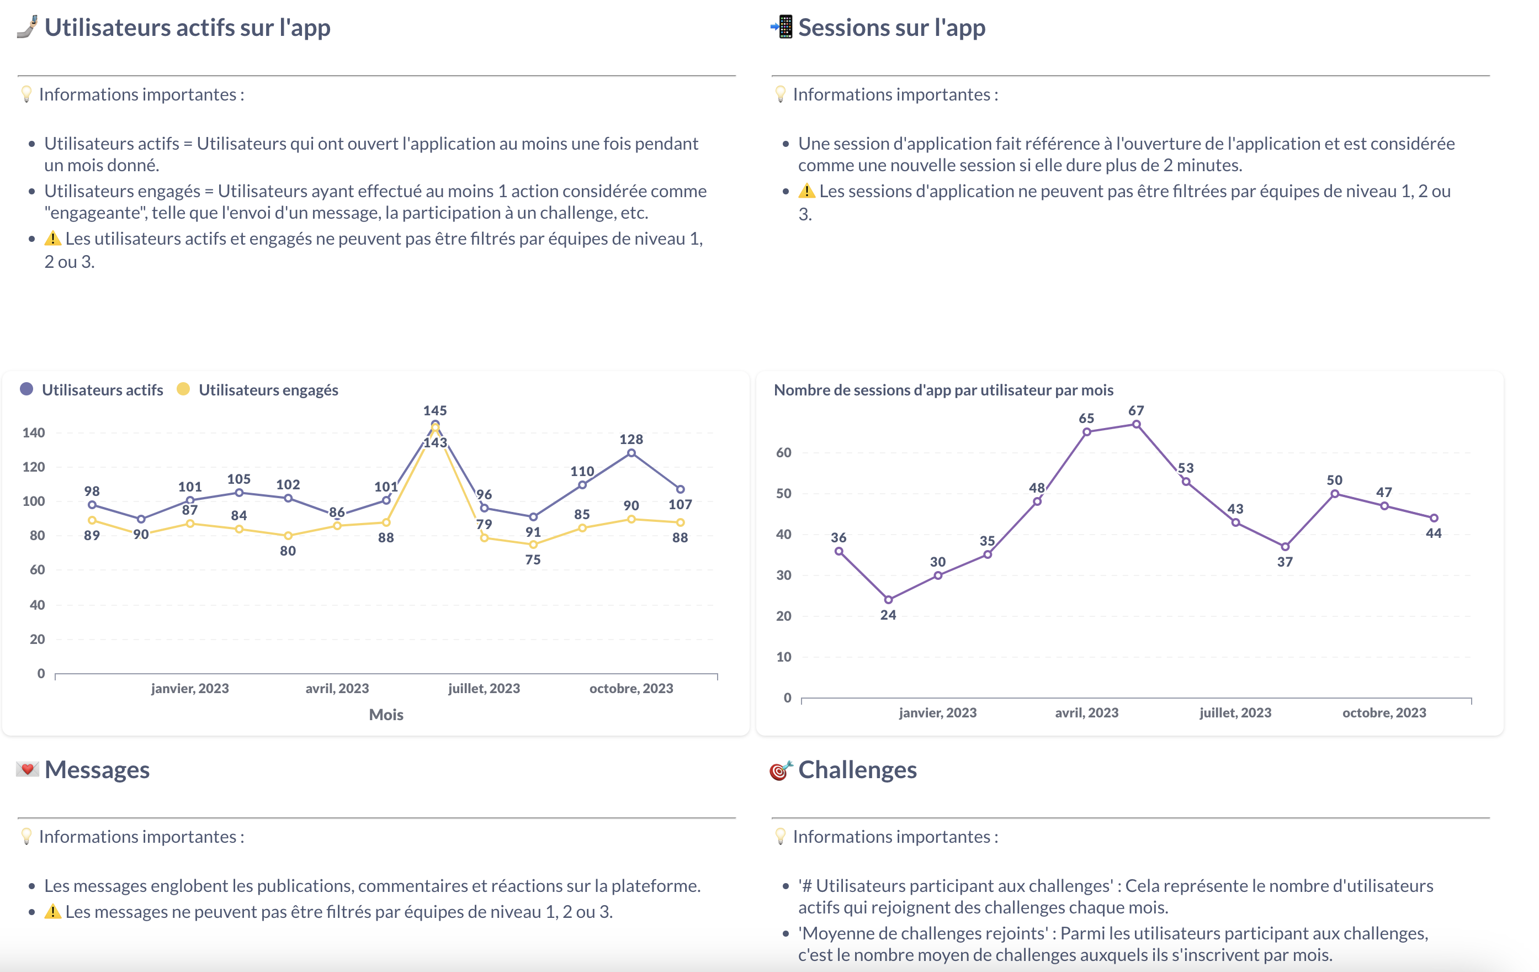Toggle the Utilisateurs engagés legend label

point(268,390)
